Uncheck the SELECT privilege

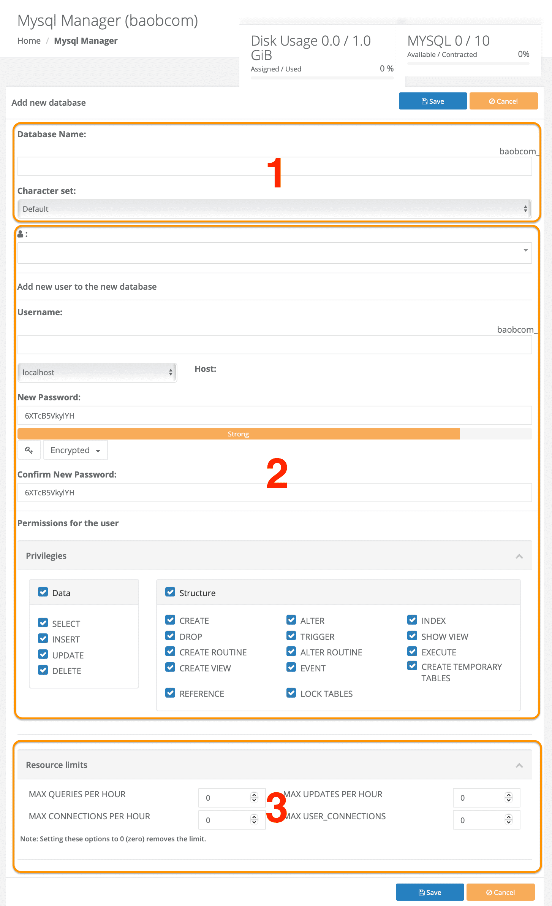click(43, 623)
